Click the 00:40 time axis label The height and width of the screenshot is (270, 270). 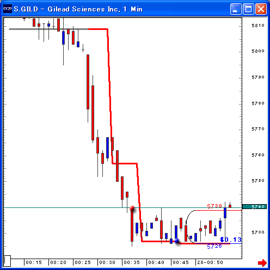(156, 262)
